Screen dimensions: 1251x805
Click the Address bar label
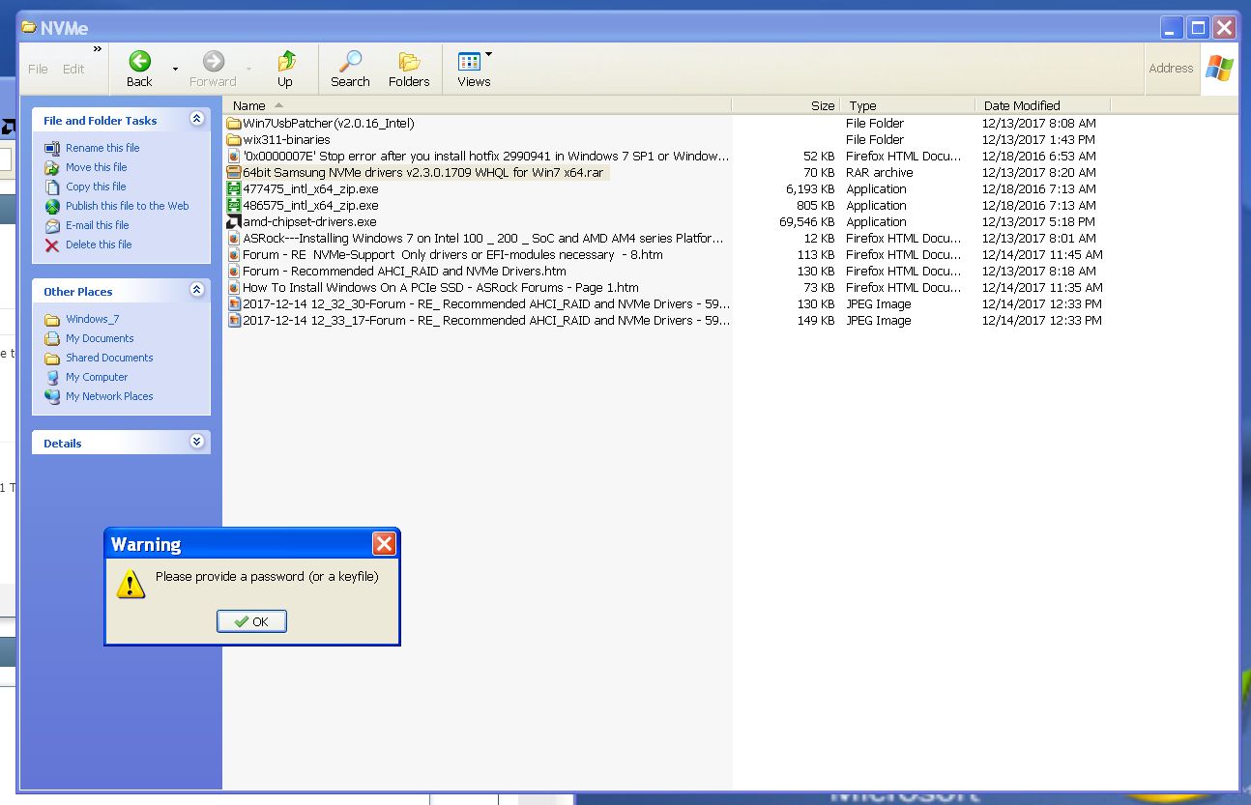pyautogui.click(x=1171, y=69)
